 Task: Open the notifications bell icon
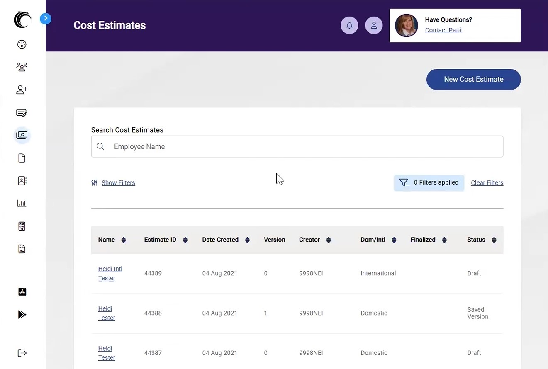click(x=349, y=25)
